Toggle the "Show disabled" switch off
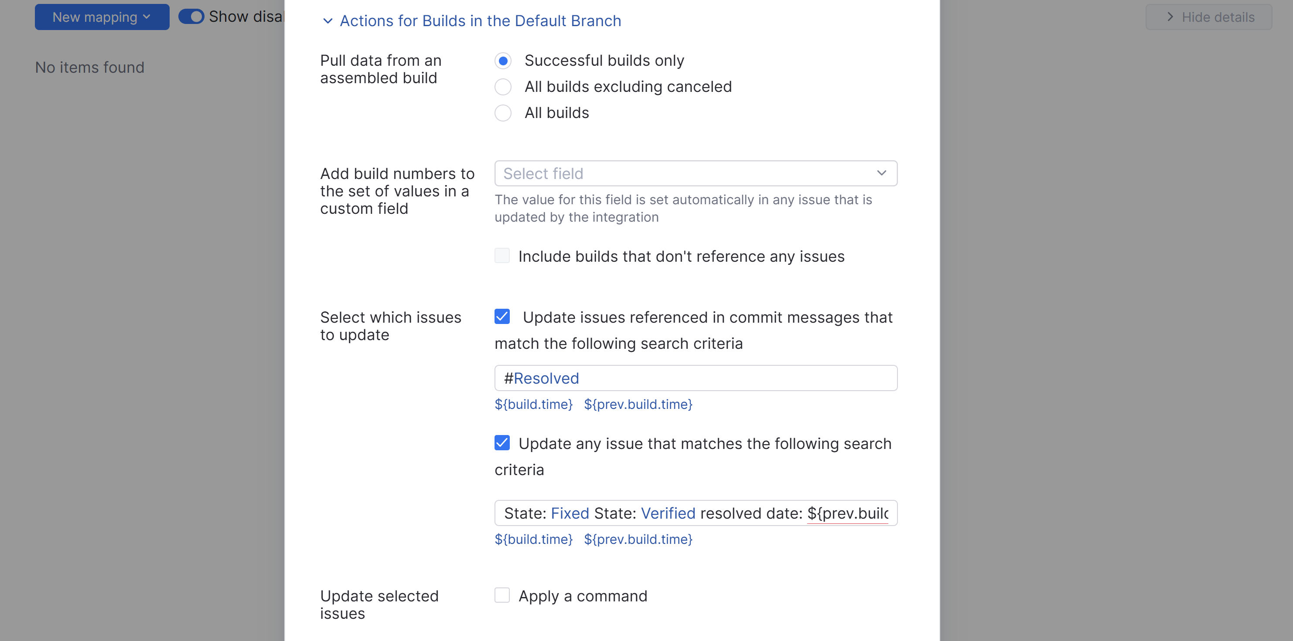 191,16
